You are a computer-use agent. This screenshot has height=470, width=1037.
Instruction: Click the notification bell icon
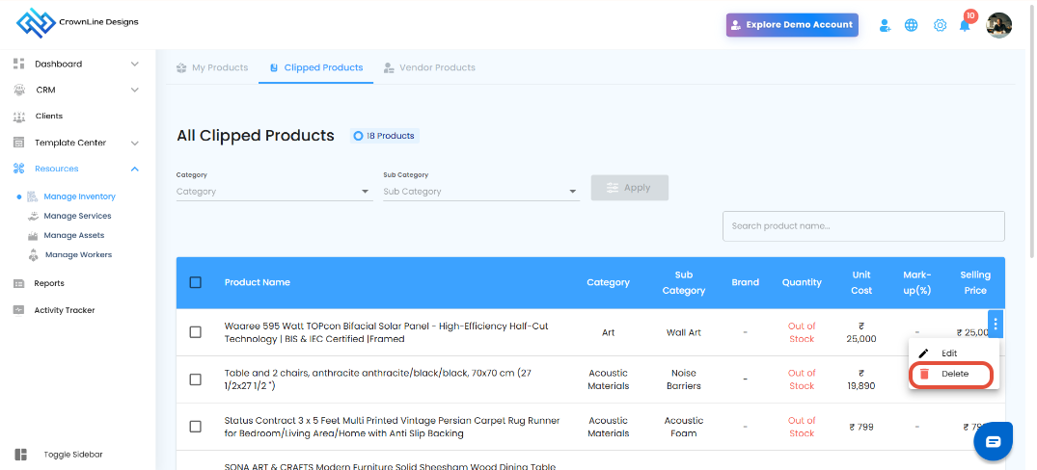click(x=965, y=25)
